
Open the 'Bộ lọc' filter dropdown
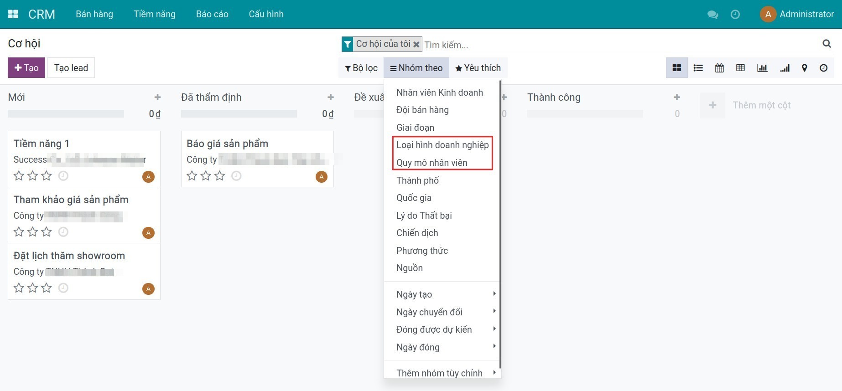[x=361, y=68]
